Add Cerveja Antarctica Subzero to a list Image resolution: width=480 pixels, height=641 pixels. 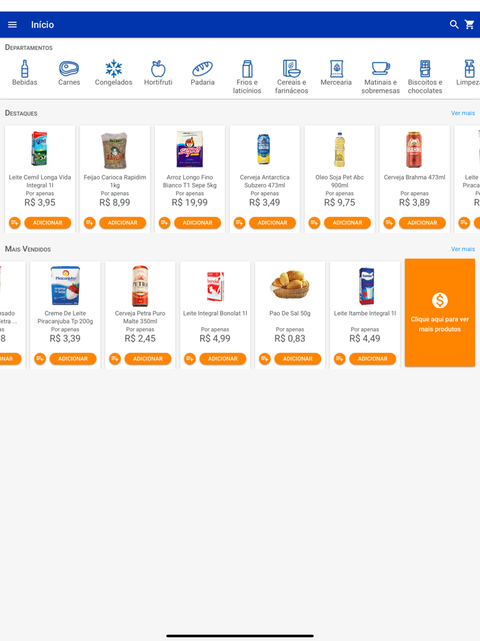pyautogui.click(x=239, y=223)
